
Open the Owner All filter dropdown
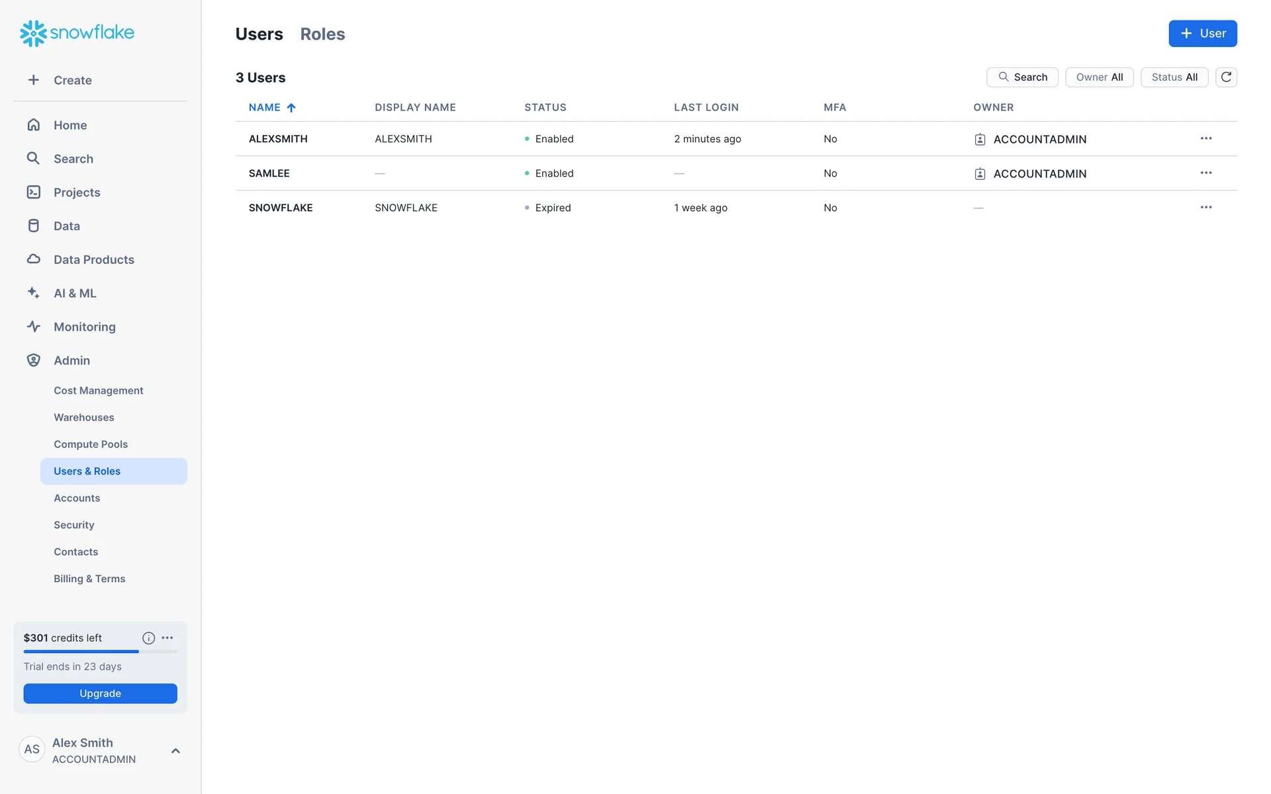coord(1099,77)
